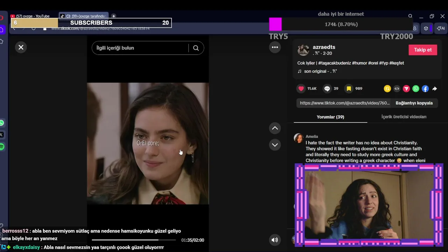Click the tiktok.com address bar URL
The height and width of the screenshot is (252, 448).
coord(100,28)
